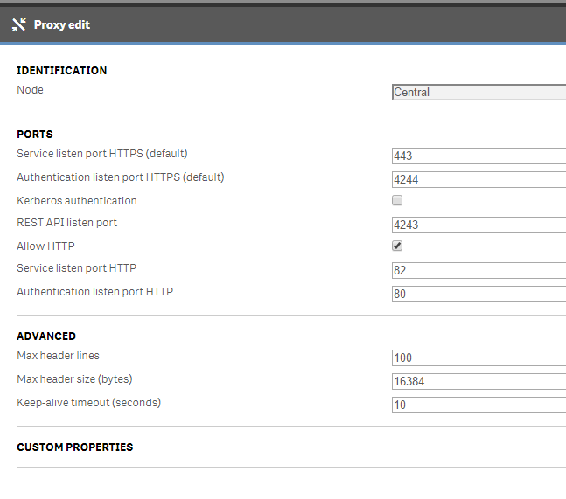
Task: Click the Kerberos authentication label
Action: click(77, 201)
